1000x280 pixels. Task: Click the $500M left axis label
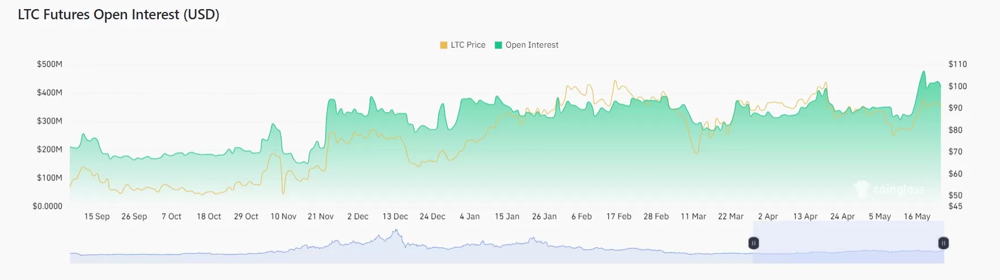49,64
